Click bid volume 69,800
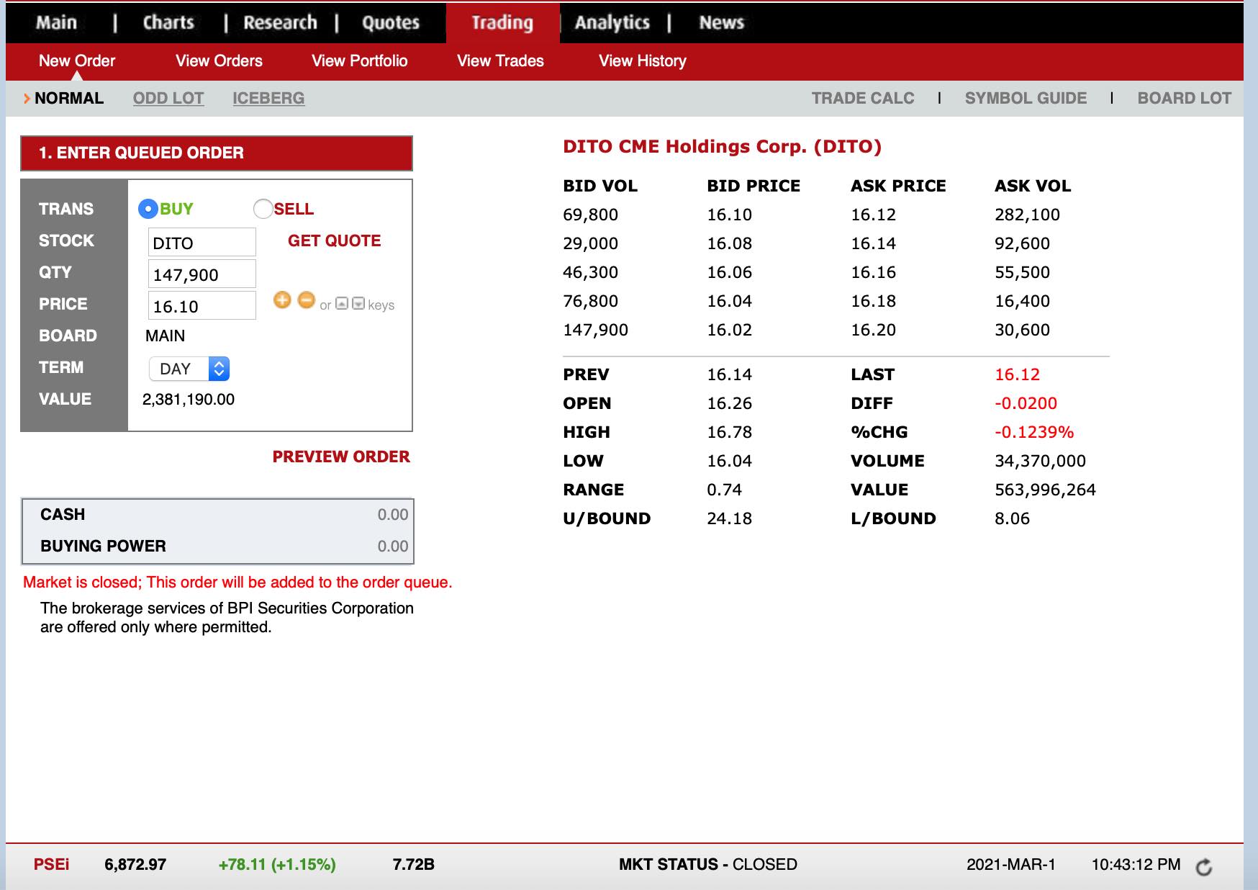Image resolution: width=1258 pixels, height=890 pixels. tap(590, 215)
